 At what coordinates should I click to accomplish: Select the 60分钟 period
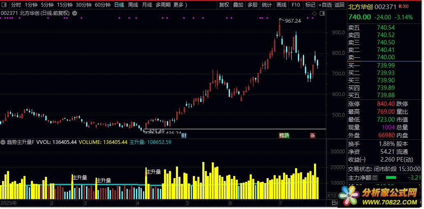(103, 5)
